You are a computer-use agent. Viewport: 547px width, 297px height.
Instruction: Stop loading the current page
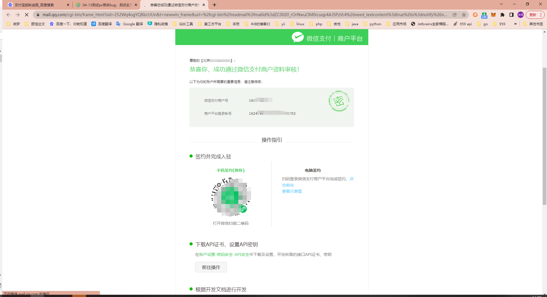tap(27, 15)
